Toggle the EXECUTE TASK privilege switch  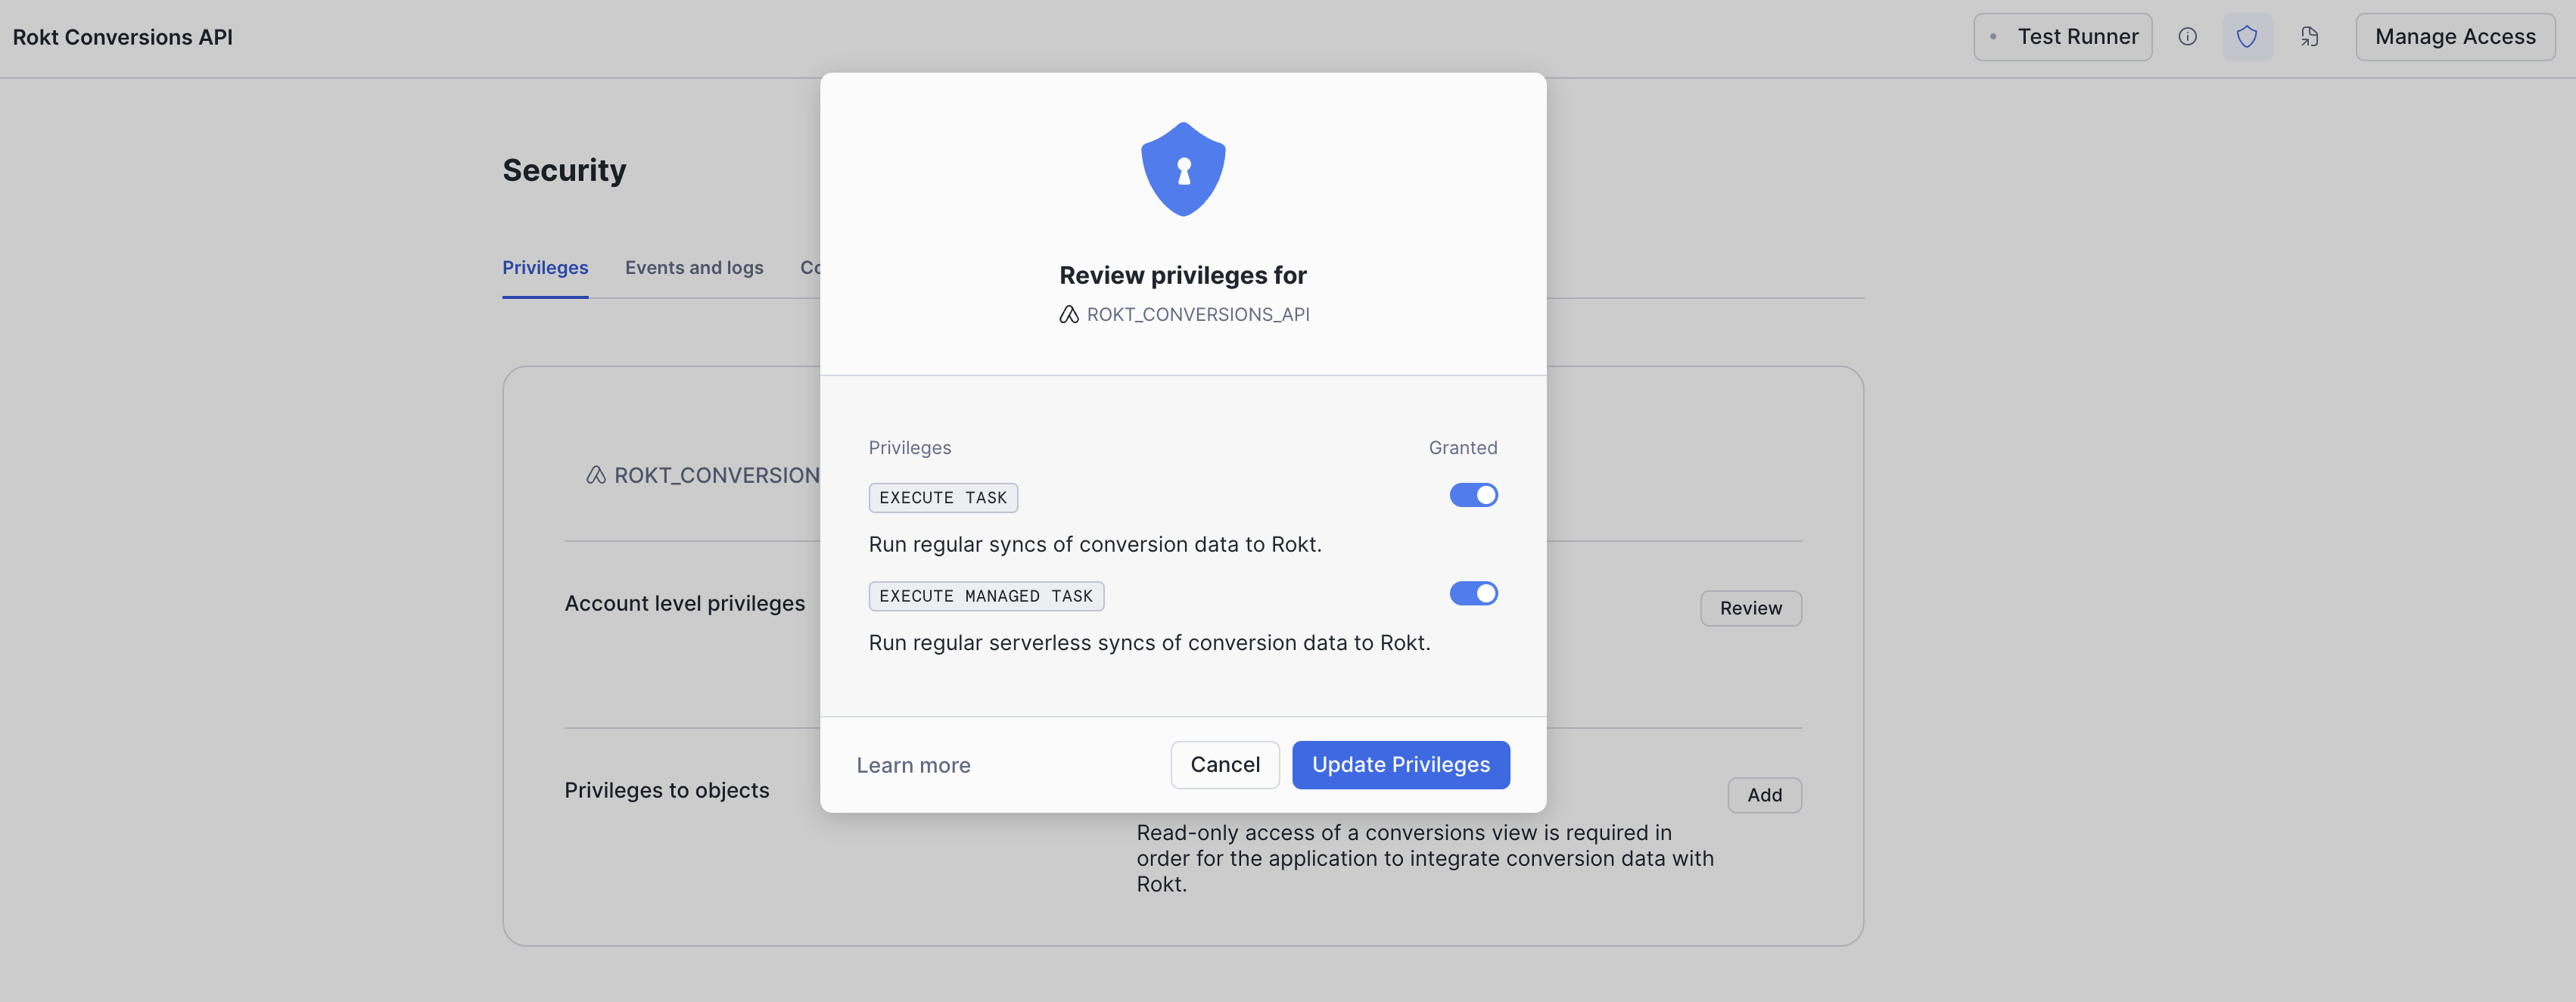click(1472, 496)
